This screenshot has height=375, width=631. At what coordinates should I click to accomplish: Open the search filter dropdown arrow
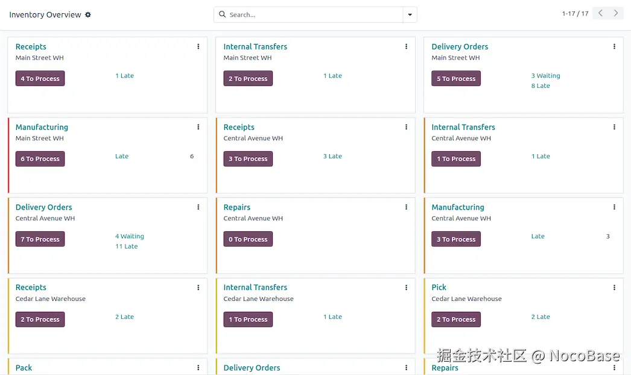(x=410, y=14)
